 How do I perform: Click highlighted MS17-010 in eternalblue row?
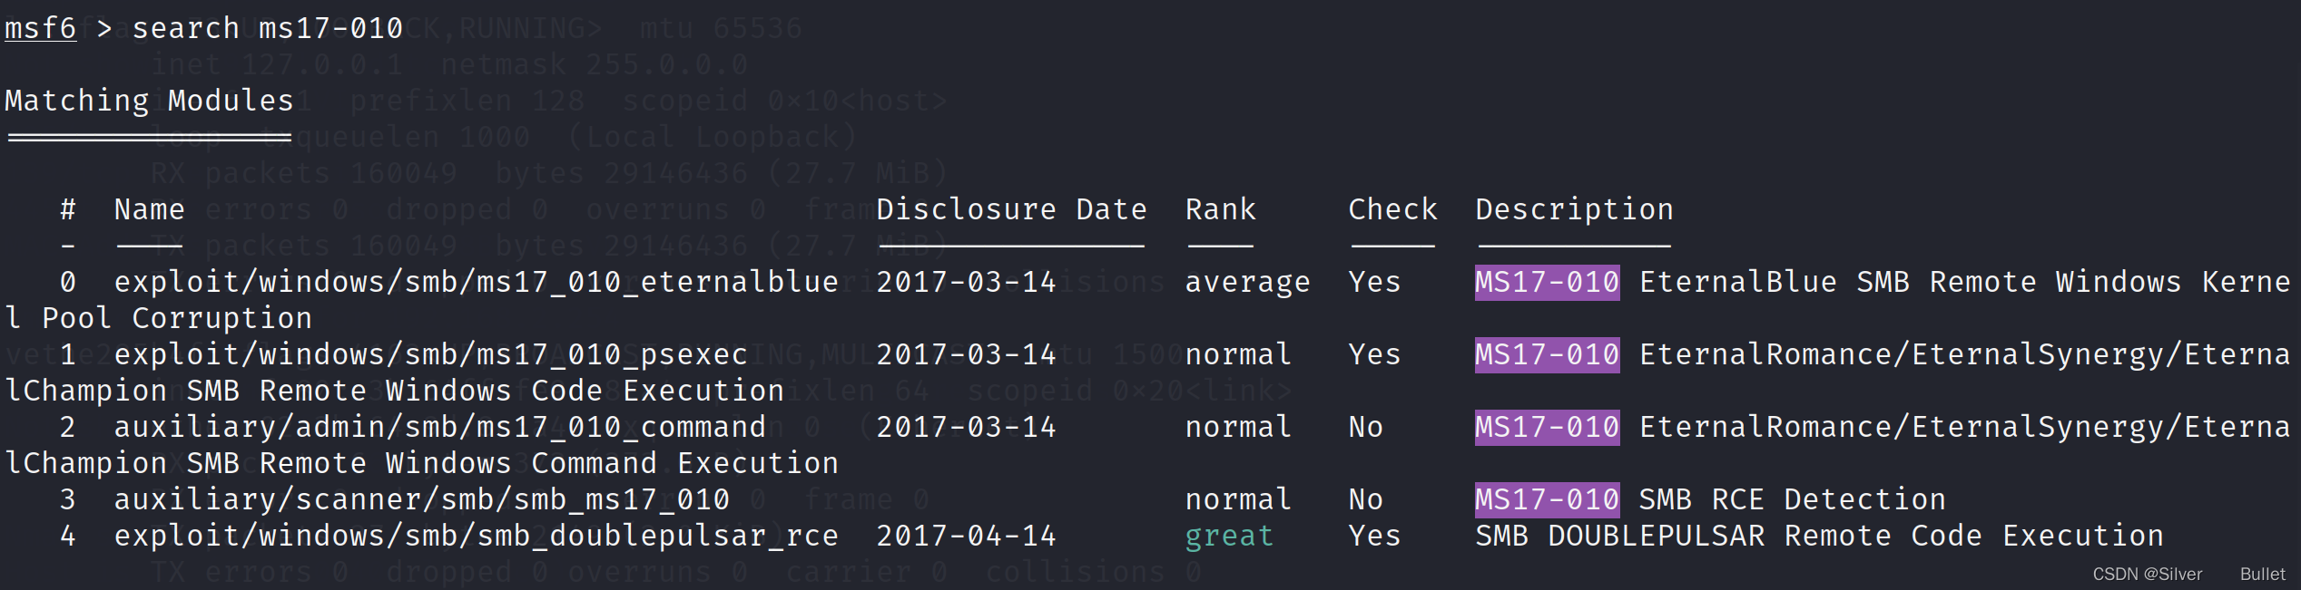point(1547,282)
